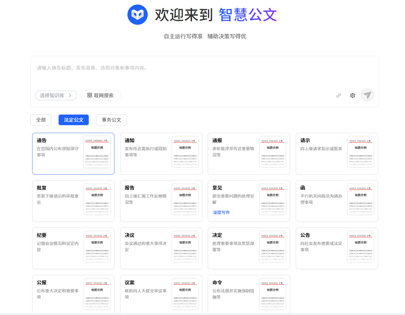Image resolution: width=405 pixels, height=315 pixels.
Task: Toggle the 联网搜索 web search option
Action: coord(100,95)
